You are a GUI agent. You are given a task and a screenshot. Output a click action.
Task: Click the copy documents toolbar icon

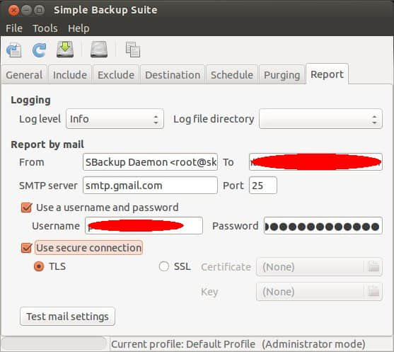pyautogui.click(x=133, y=50)
